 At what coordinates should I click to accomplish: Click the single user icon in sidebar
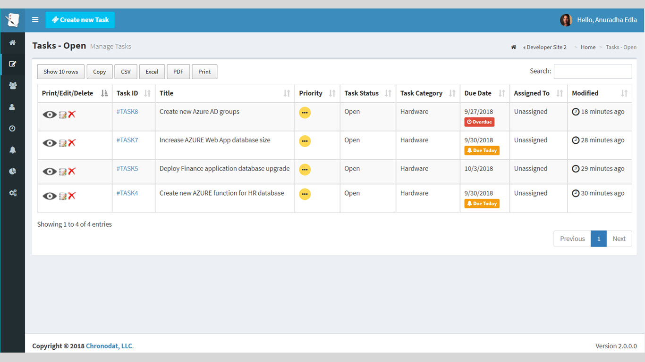pos(13,107)
